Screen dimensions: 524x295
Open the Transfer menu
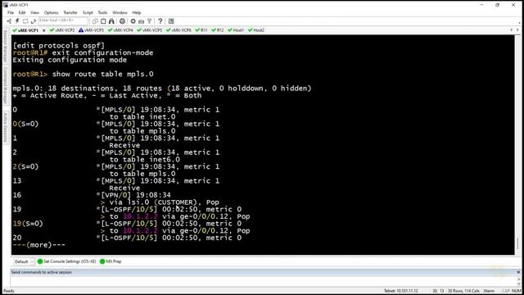coord(70,12)
